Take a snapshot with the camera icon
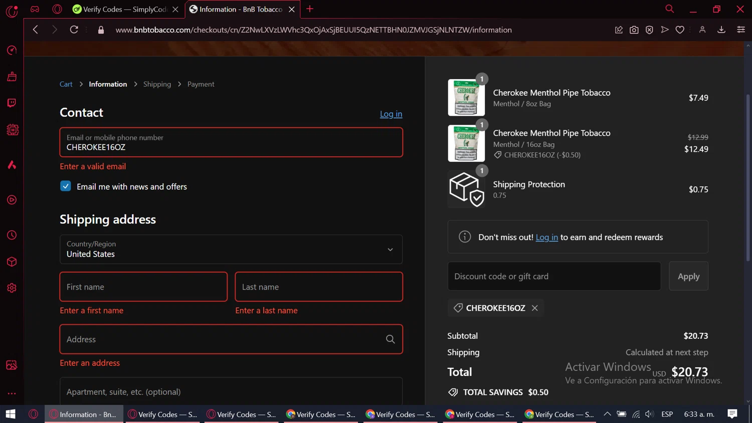Image resolution: width=752 pixels, height=423 pixels. [634, 30]
